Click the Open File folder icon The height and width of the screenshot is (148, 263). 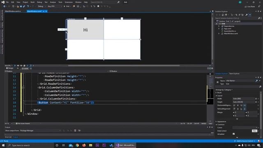tap(18, 7)
